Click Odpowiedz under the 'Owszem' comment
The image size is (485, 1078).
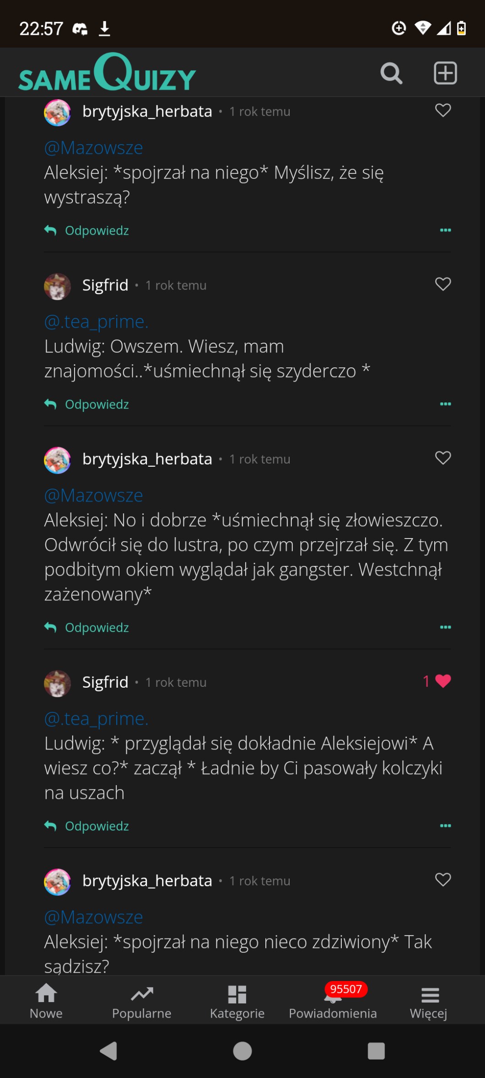(x=97, y=404)
